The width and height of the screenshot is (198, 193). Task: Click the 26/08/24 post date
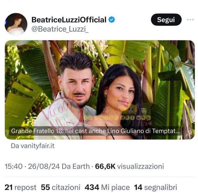44,166
